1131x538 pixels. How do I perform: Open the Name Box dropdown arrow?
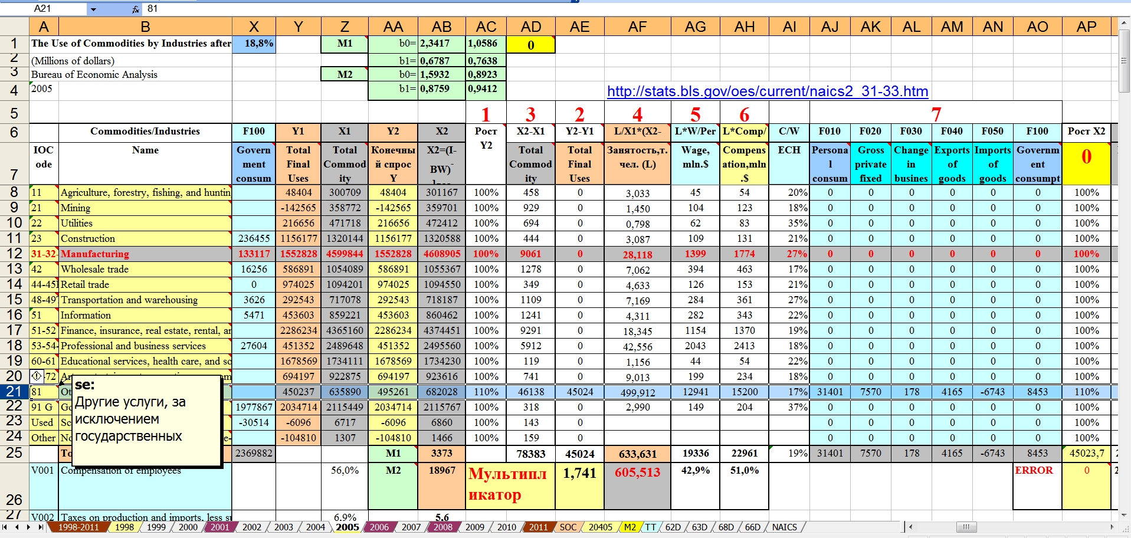coord(93,9)
